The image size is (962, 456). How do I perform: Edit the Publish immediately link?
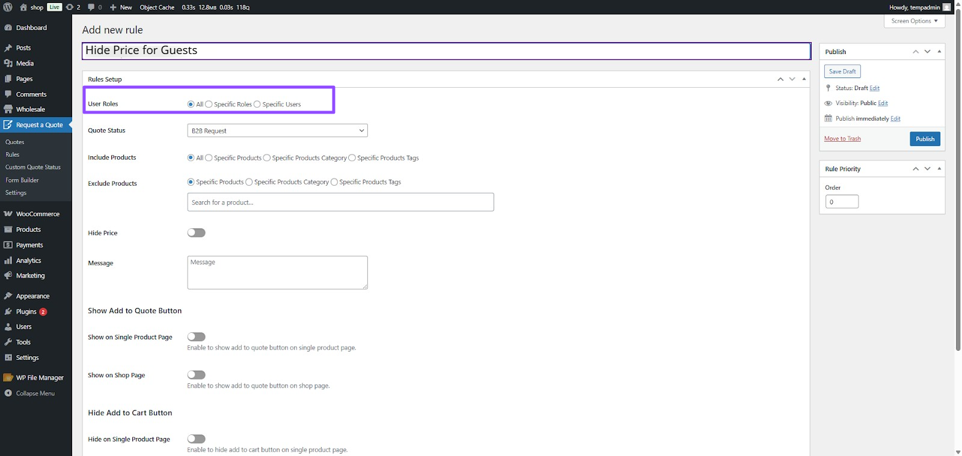point(895,119)
